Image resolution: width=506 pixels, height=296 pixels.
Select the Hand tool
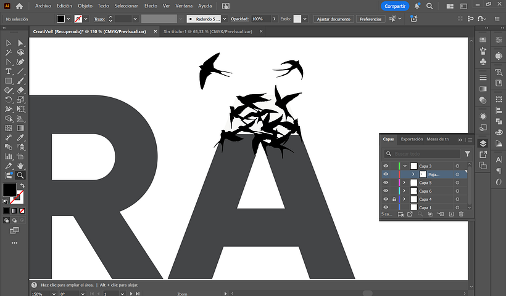pos(20,166)
